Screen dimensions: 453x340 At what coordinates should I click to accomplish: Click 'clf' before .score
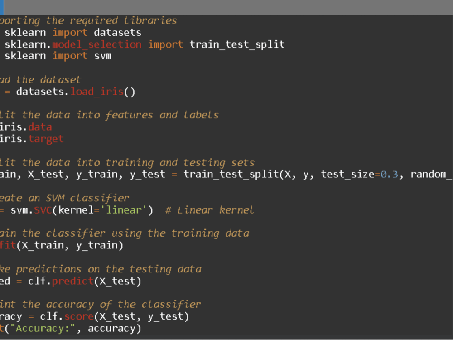click(x=49, y=316)
